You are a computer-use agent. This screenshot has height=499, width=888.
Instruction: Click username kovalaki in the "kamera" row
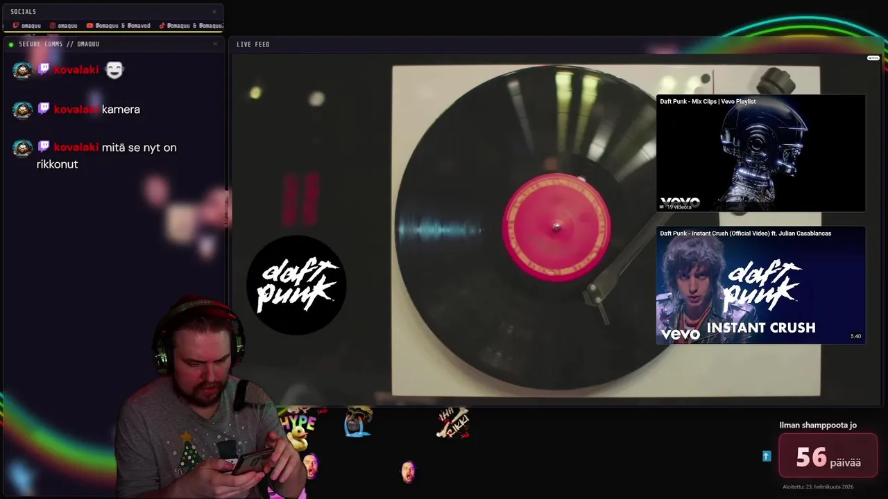tap(76, 110)
